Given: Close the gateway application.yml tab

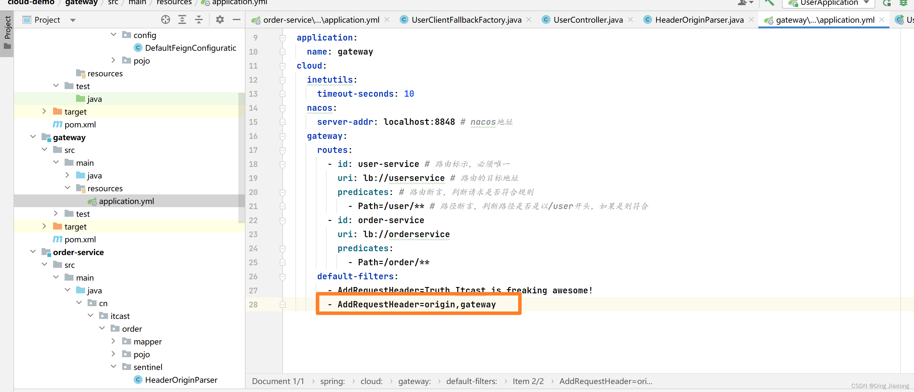Looking at the screenshot, I should [x=882, y=20].
